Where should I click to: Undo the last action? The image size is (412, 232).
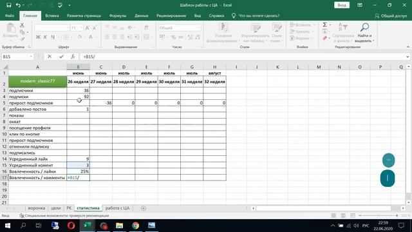click(x=18, y=5)
